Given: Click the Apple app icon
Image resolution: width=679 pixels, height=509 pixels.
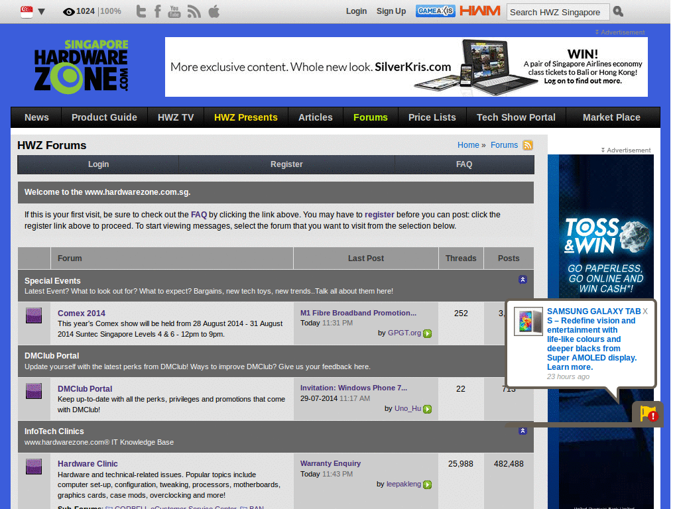Looking at the screenshot, I should [x=214, y=11].
